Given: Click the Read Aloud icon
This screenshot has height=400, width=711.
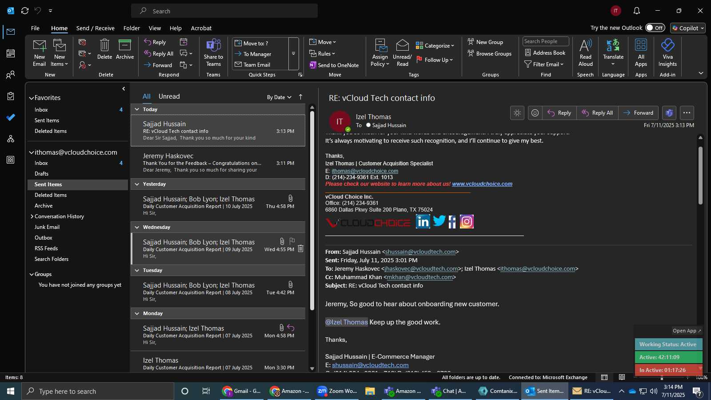Looking at the screenshot, I should [586, 53].
